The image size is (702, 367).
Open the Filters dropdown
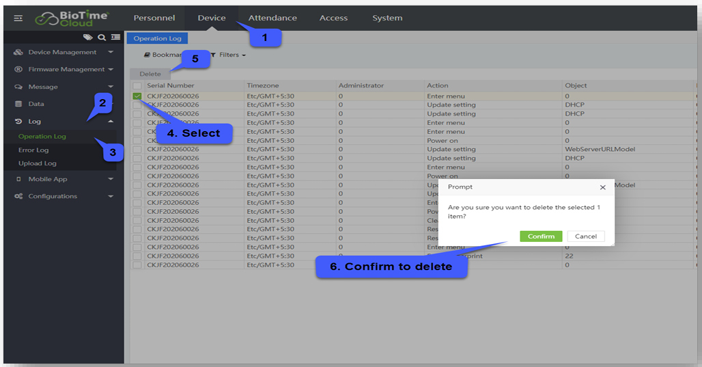coord(228,55)
